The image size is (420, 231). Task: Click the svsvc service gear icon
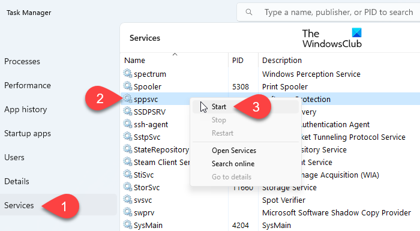pyautogui.click(x=128, y=199)
